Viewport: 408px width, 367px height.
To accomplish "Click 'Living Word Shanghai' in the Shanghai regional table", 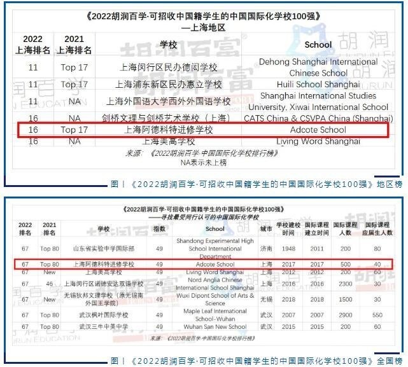I will [318, 141].
